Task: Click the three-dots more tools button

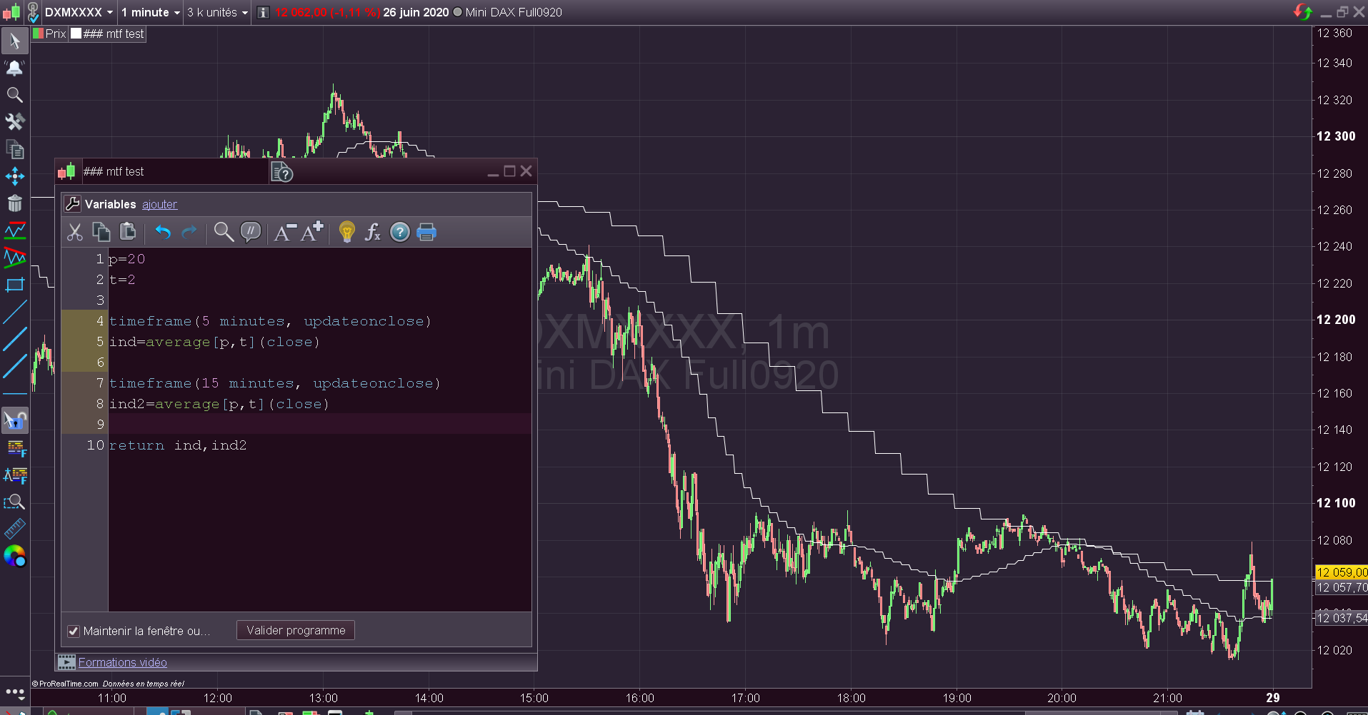Action: (15, 691)
